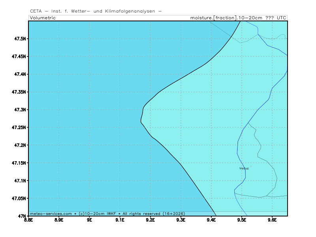Click the Volumetric header label

(43, 18)
